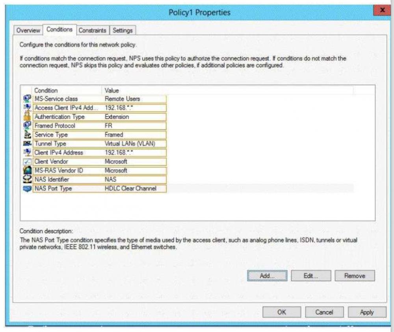Select the Conditions tab
Image resolution: width=394 pixels, height=332 pixels.
tap(59, 30)
